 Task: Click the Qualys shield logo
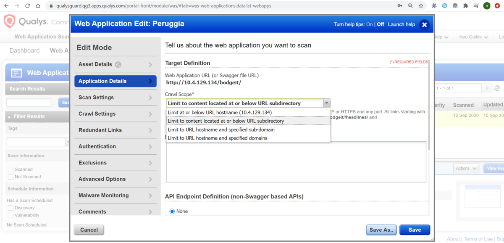pos(10,21)
